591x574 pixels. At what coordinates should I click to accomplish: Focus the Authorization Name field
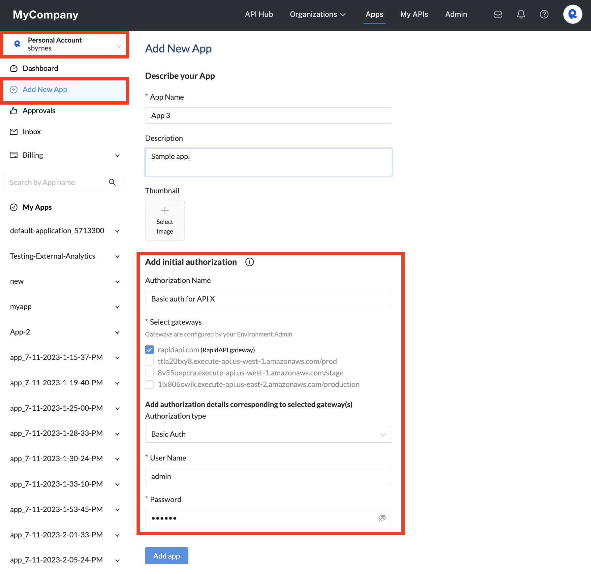[268, 299]
